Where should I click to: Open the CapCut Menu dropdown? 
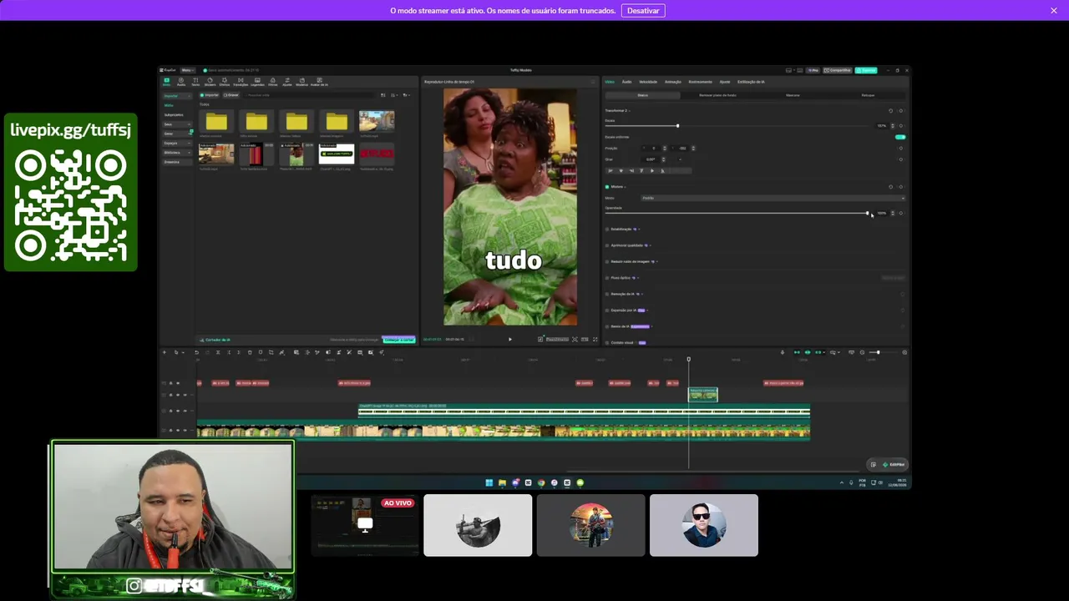coord(187,70)
